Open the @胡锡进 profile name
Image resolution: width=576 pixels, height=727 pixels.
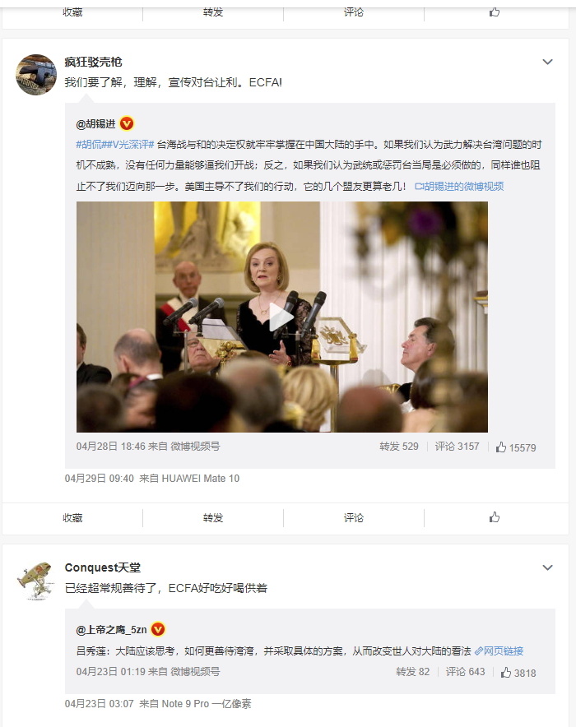click(95, 124)
